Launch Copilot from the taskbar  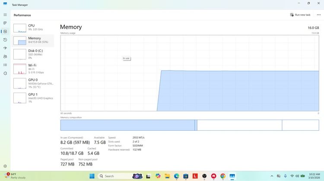(x=158, y=176)
